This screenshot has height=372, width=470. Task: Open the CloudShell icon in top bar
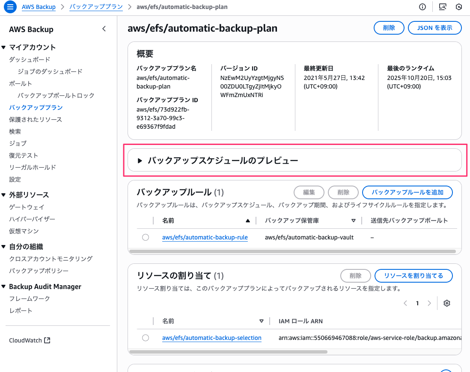click(x=443, y=7)
